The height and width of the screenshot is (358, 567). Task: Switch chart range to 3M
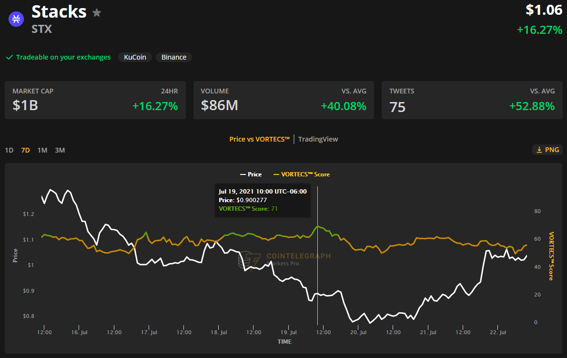pyautogui.click(x=60, y=150)
